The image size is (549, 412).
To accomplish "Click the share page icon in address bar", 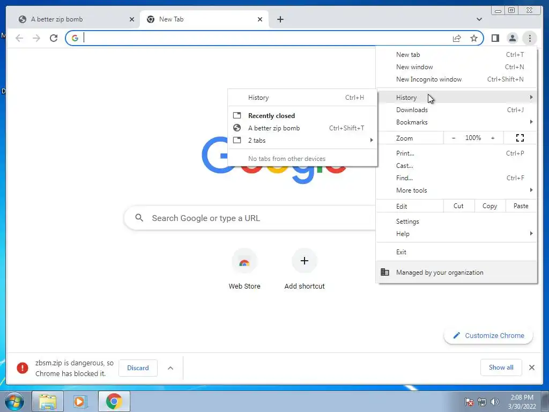I will [457, 38].
